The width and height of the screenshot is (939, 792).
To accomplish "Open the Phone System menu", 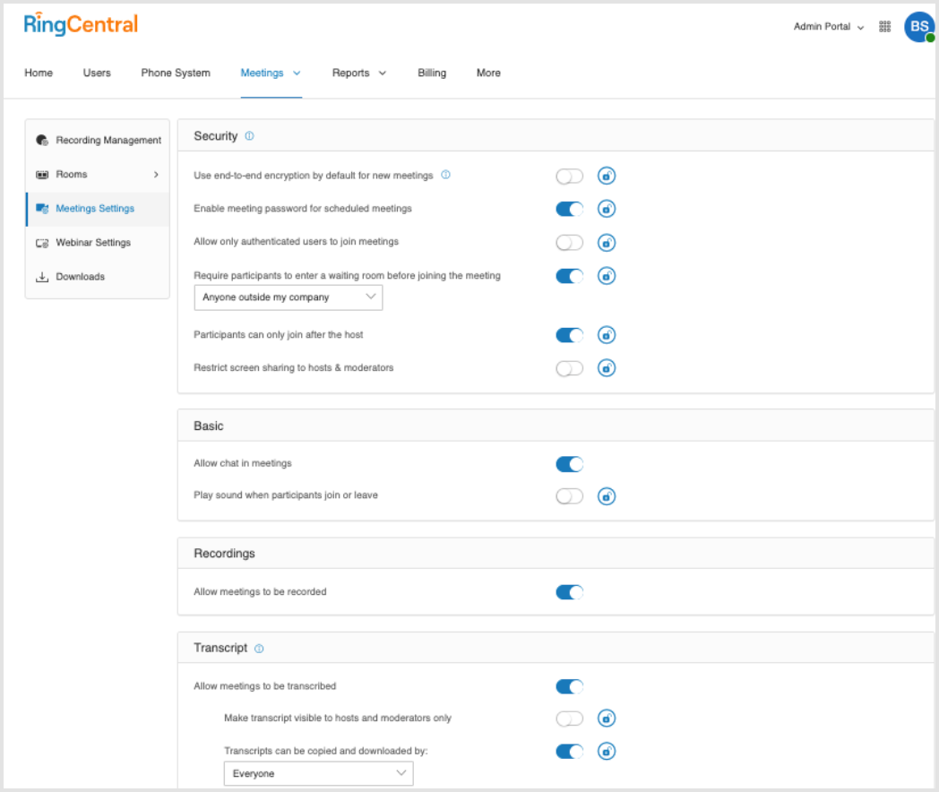I will coord(175,73).
